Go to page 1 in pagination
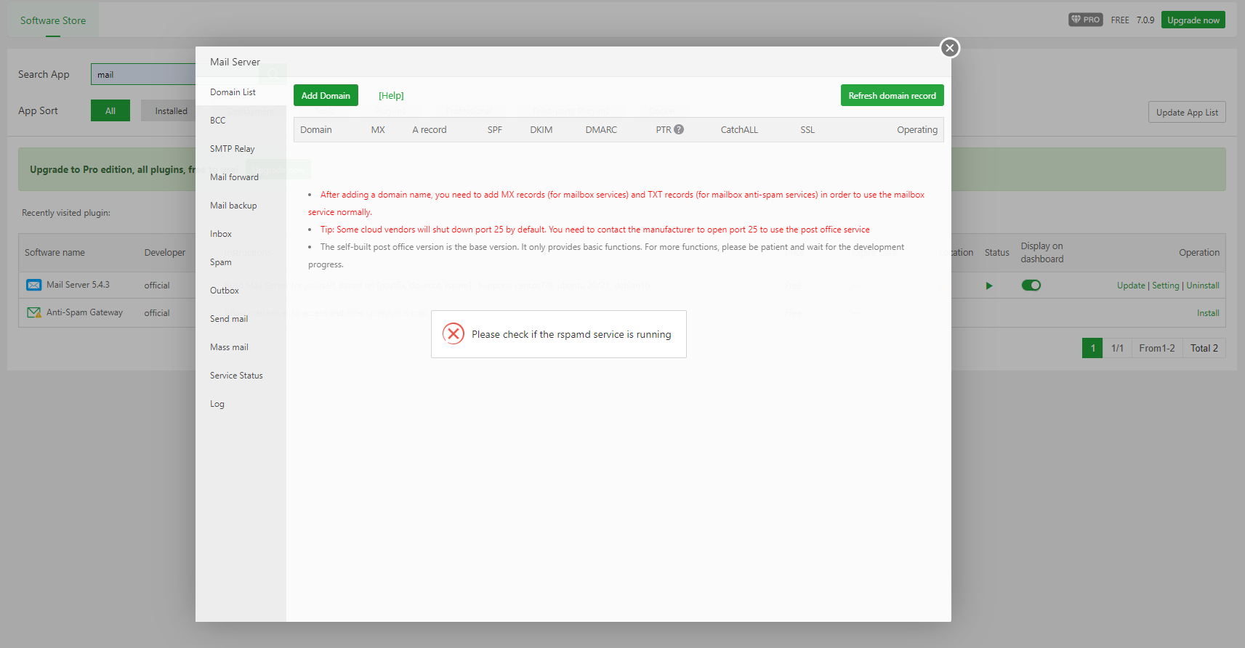The width and height of the screenshot is (1245, 648). [x=1092, y=348]
